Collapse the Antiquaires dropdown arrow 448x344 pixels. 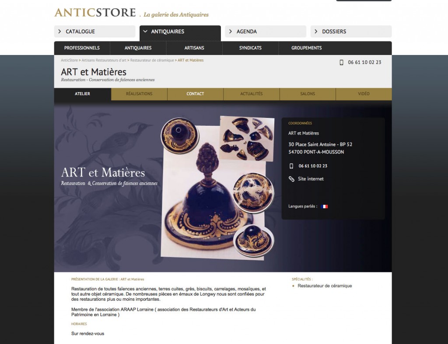click(145, 31)
